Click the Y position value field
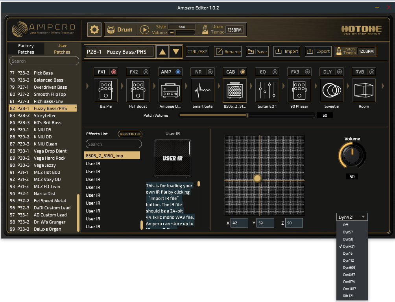 tap(265, 223)
